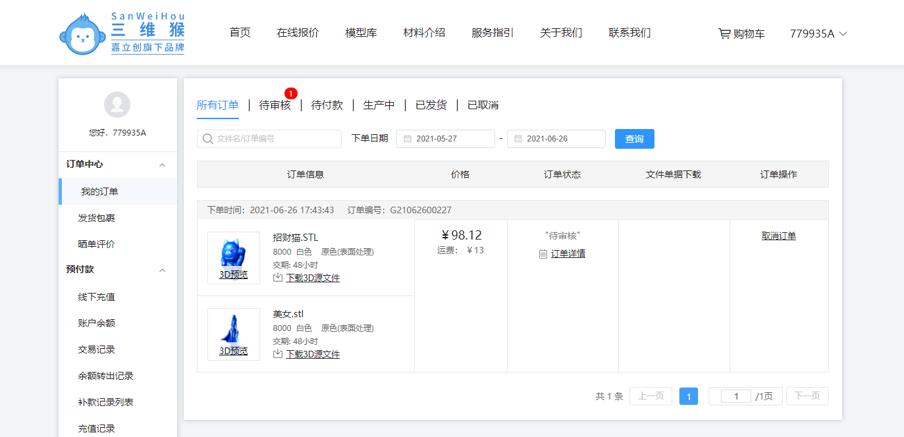Switch to the 待审核 orders tab
Image resolution: width=904 pixels, height=437 pixels.
[275, 105]
